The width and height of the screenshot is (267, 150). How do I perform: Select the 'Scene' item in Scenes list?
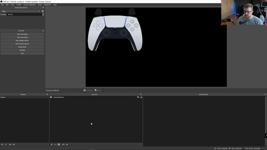tap(24, 97)
